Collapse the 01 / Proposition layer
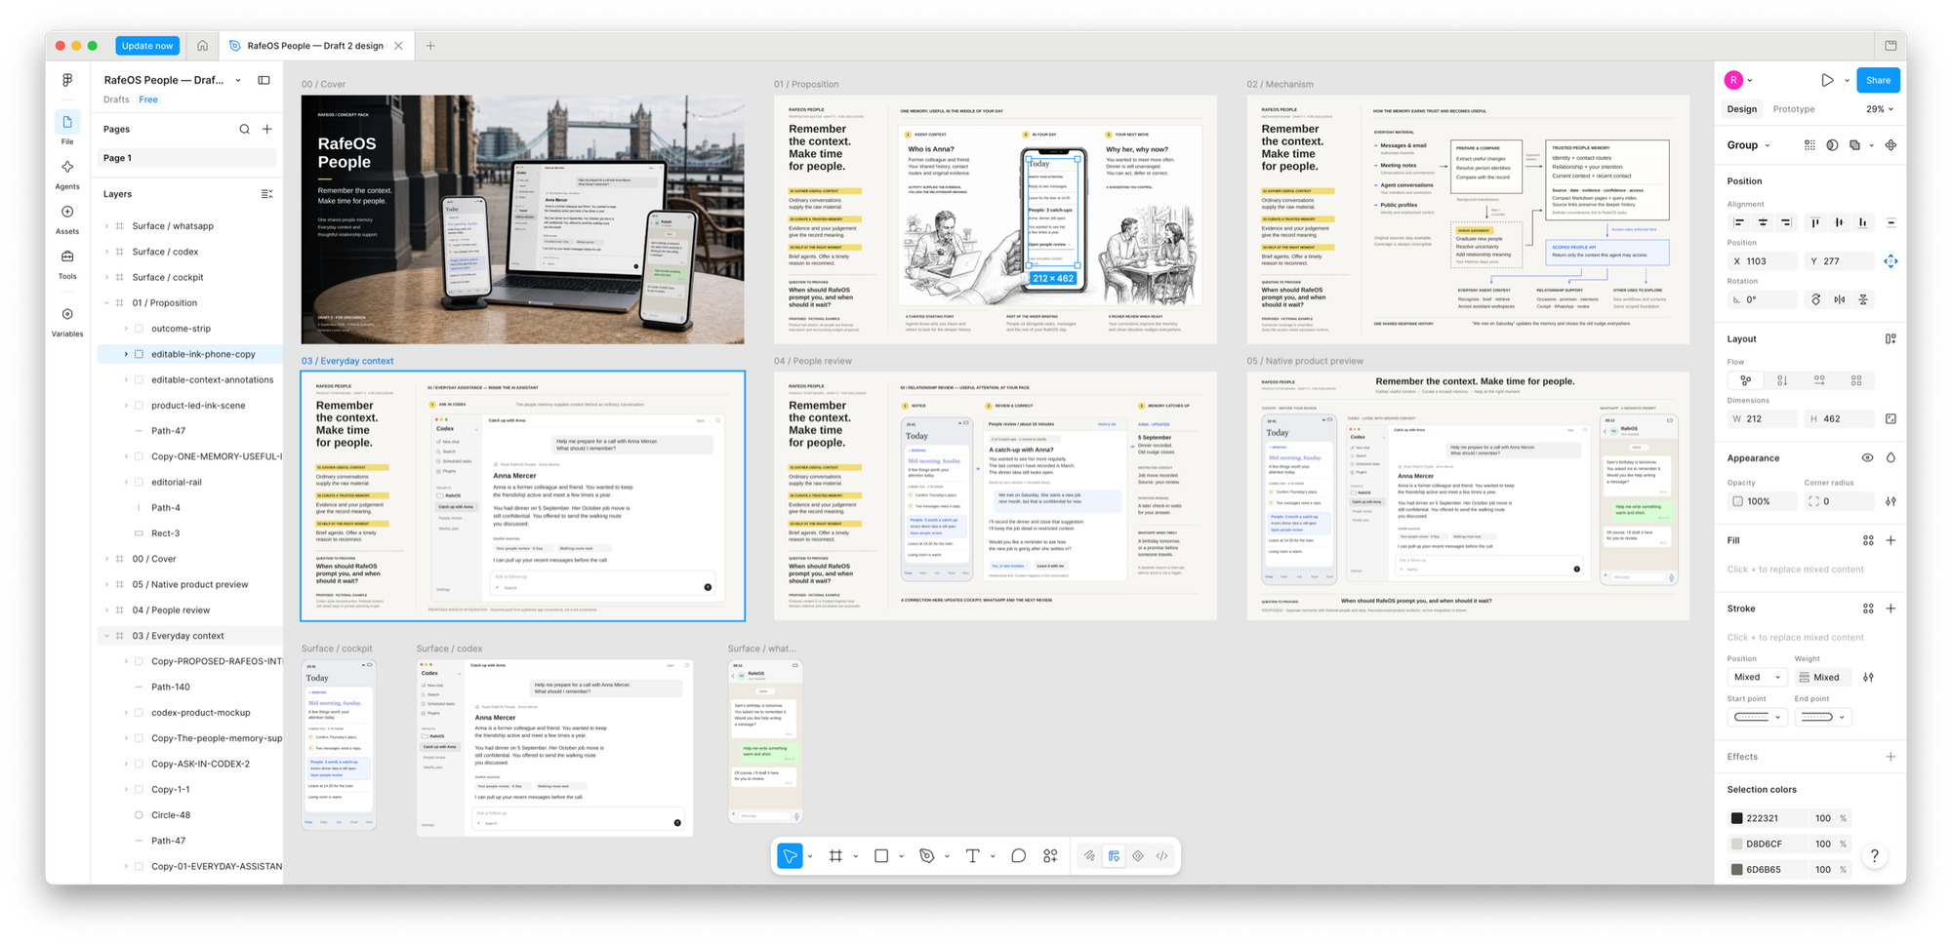This screenshot has height=944, width=1952. (x=106, y=303)
